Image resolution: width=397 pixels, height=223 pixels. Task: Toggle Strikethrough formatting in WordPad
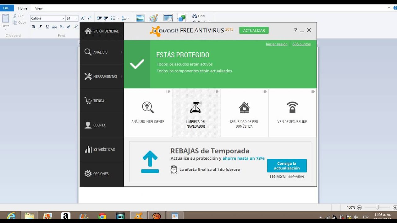coord(54,27)
